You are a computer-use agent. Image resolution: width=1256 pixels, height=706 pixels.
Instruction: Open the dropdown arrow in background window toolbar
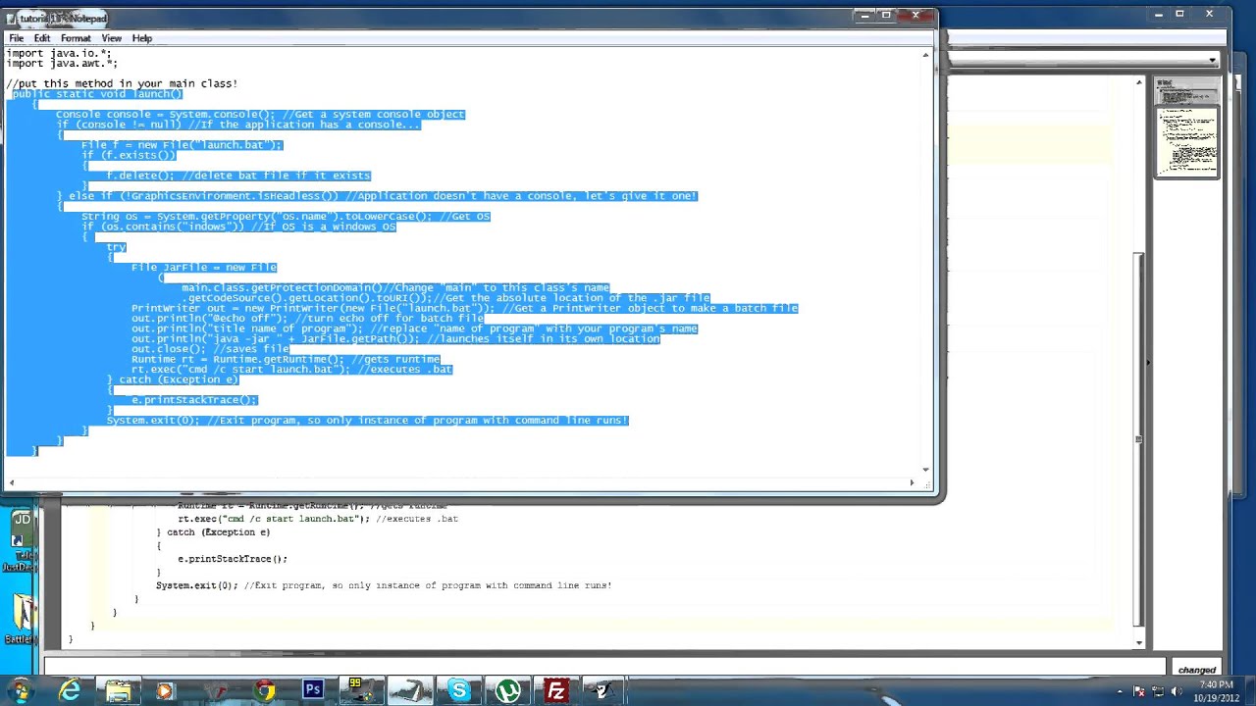click(x=1213, y=61)
